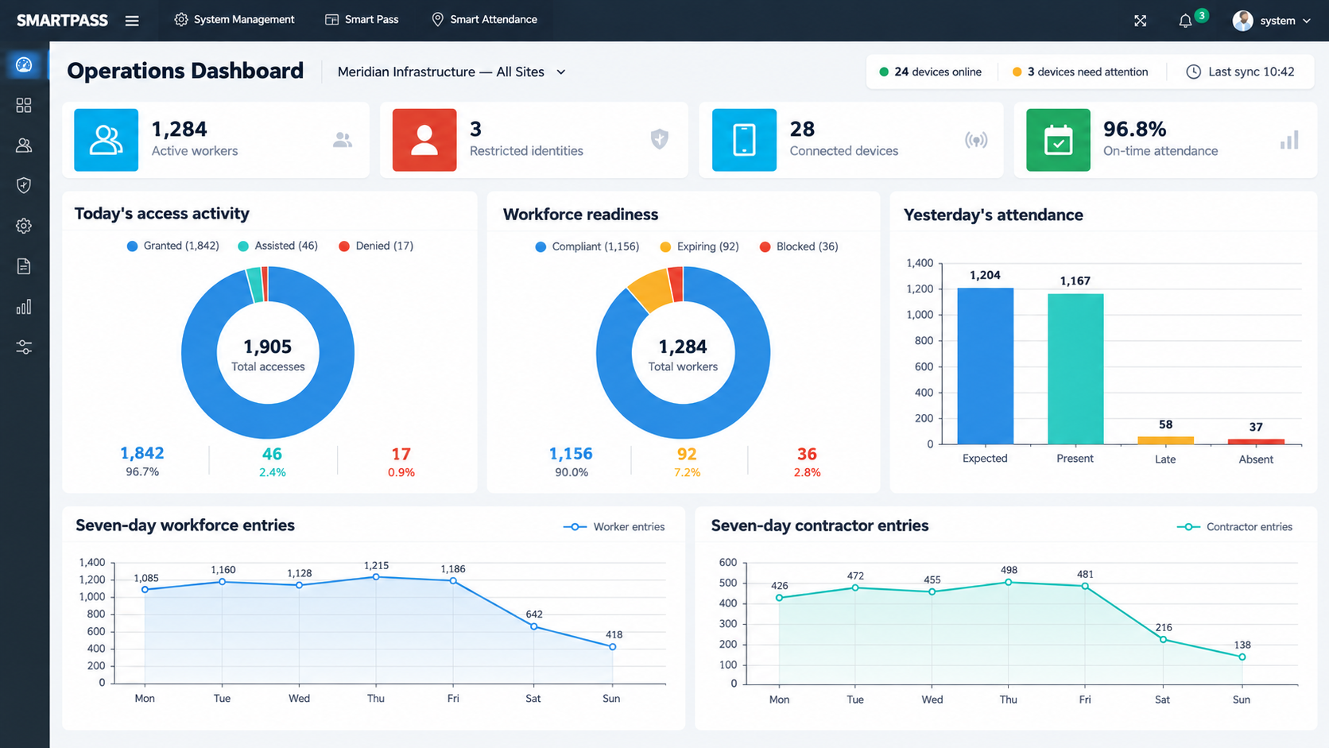Click the blue Active workers tile icon
1329x748 pixels.
point(107,140)
